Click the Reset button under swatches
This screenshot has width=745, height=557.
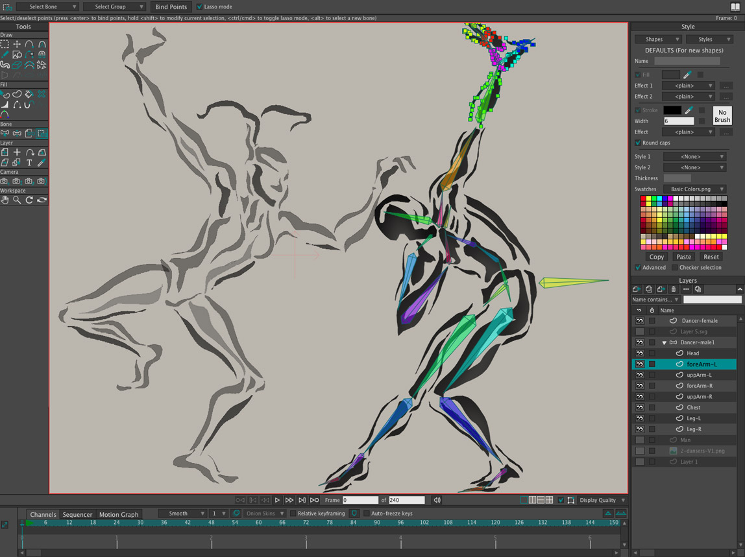pos(711,257)
